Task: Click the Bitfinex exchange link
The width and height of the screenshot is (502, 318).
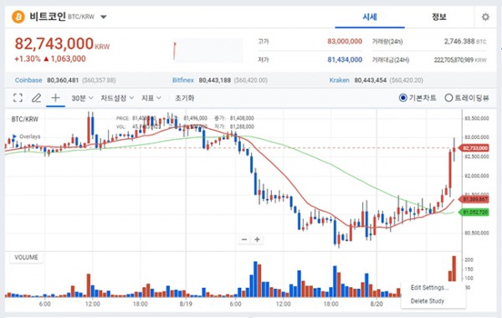Action: pyautogui.click(x=183, y=80)
